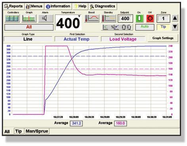
Task: Switch to the Man/Sprue tab
Action: (37, 131)
